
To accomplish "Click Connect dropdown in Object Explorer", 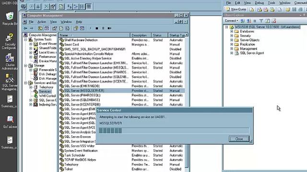I will pos(231,21).
